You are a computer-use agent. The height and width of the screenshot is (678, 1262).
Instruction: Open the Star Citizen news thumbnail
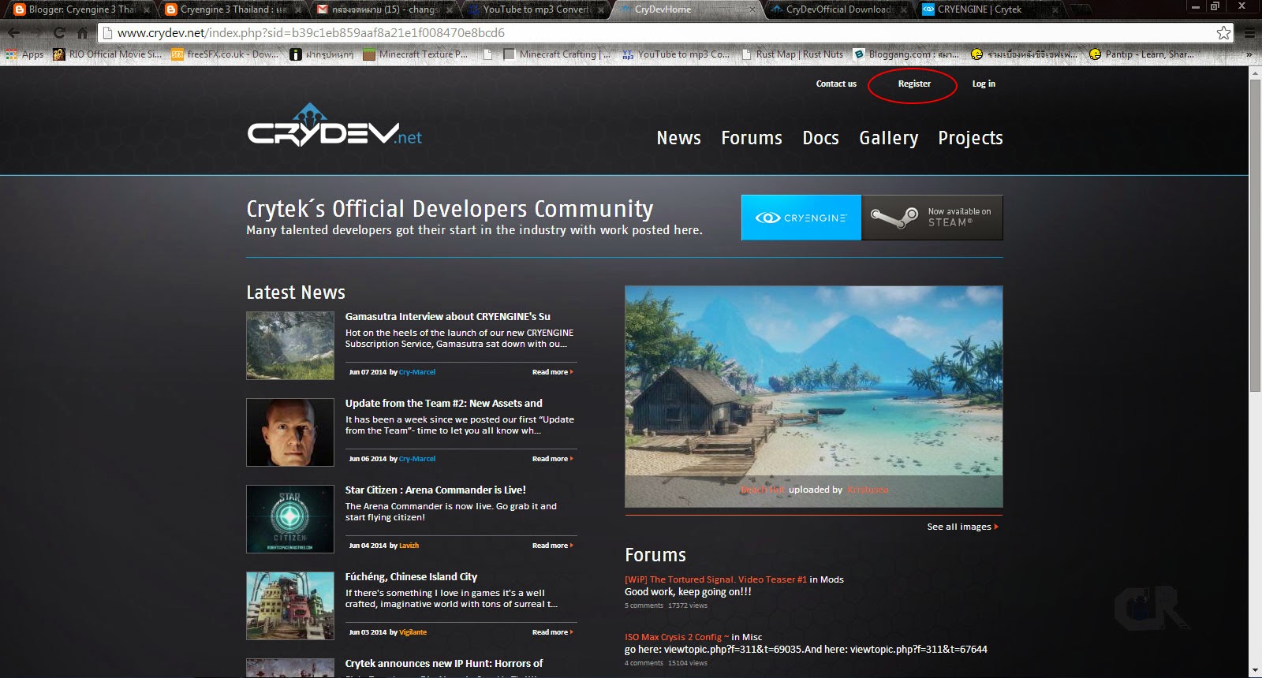tap(290, 519)
